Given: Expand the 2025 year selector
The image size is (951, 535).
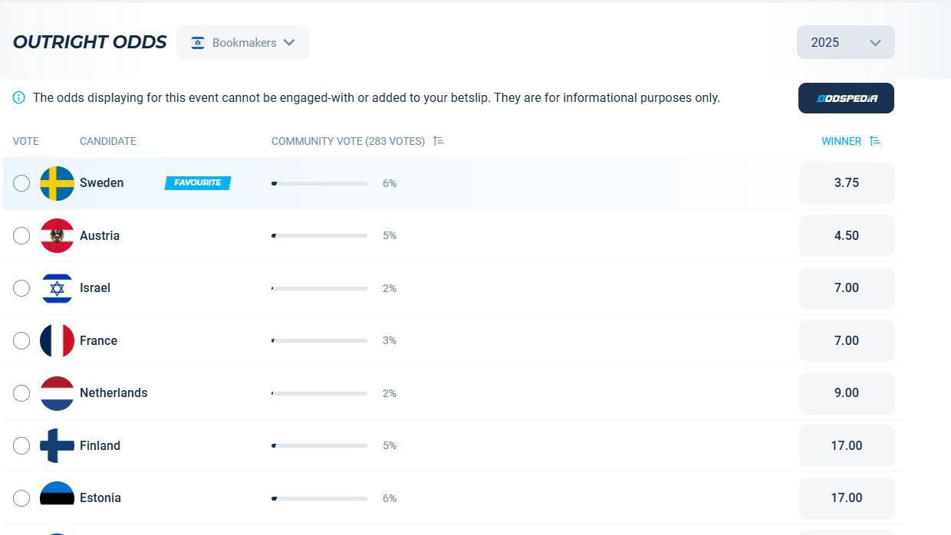Looking at the screenshot, I should click(x=845, y=43).
